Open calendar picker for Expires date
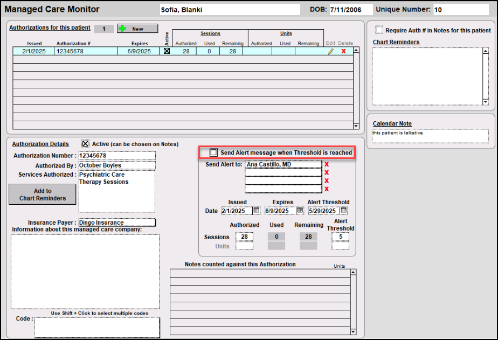Viewport: 498px width, 340px height. pyautogui.click(x=300, y=211)
